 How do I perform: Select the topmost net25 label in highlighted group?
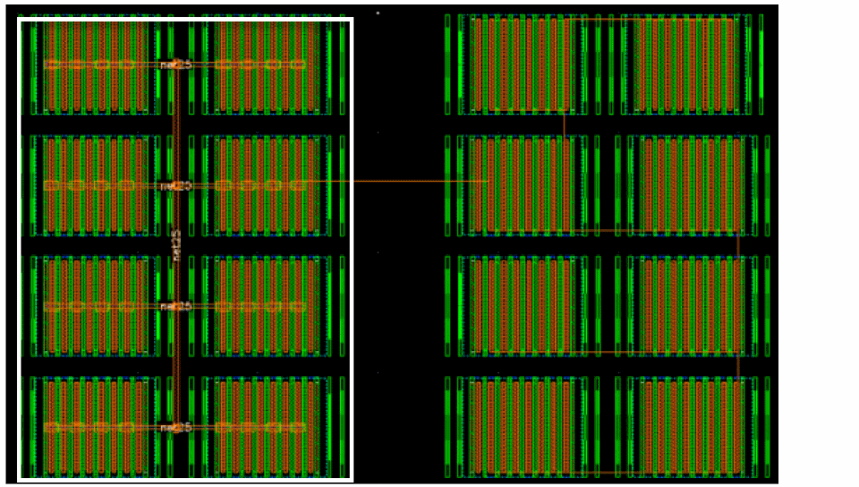(x=176, y=65)
